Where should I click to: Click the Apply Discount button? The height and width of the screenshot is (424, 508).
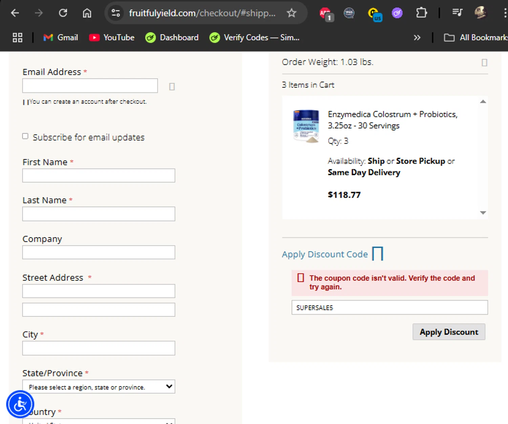[x=449, y=332]
